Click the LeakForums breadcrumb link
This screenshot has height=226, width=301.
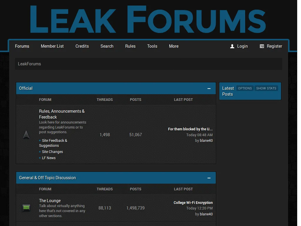click(x=29, y=64)
